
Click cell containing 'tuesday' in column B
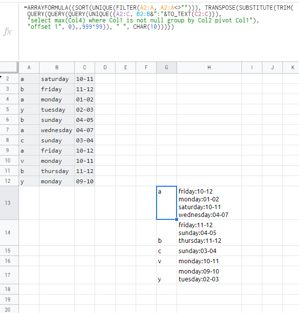(x=57, y=110)
